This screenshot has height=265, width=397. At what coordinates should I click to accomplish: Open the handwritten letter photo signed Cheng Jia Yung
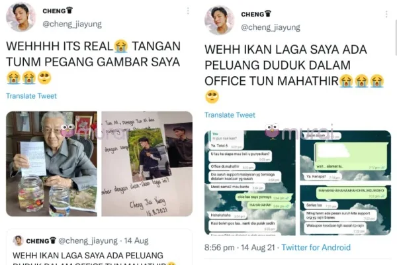[x=147, y=164]
